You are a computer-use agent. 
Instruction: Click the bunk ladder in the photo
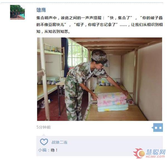coord(44,79)
